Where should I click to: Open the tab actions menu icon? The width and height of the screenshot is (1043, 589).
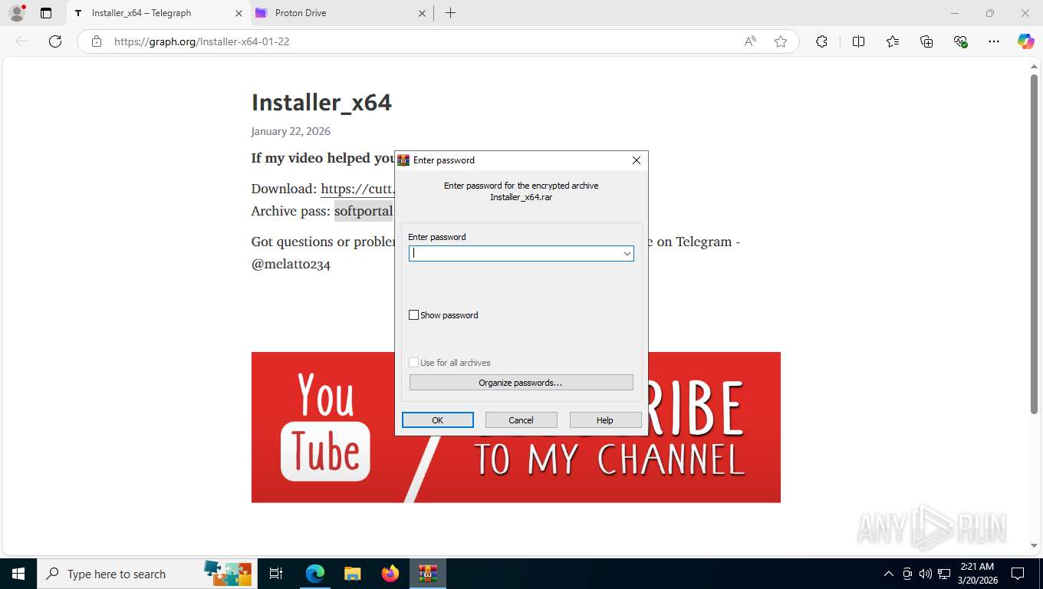(x=46, y=13)
